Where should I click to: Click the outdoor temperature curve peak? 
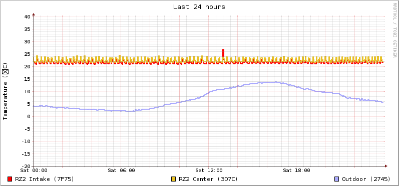point(275,82)
